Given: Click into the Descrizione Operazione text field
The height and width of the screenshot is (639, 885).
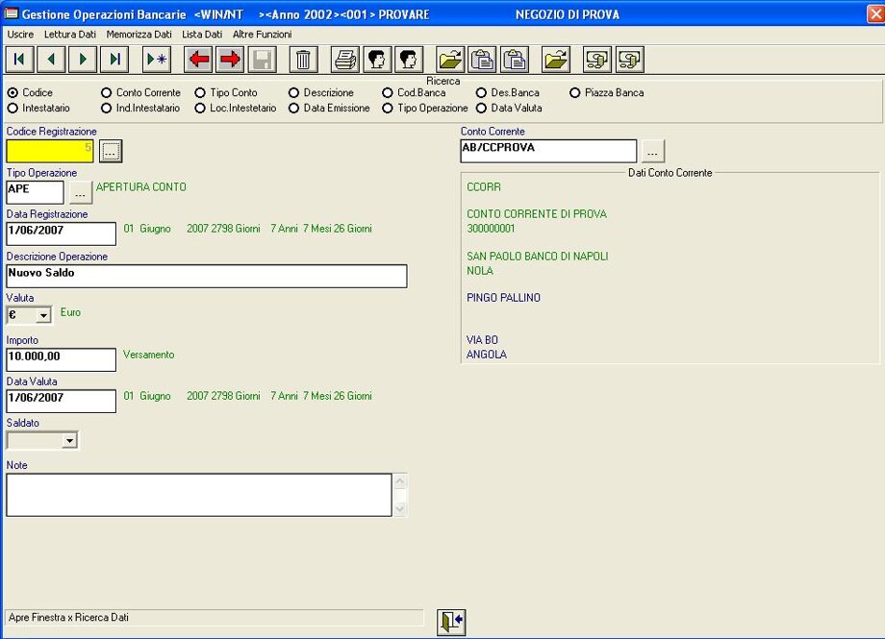Looking at the screenshot, I should point(206,276).
